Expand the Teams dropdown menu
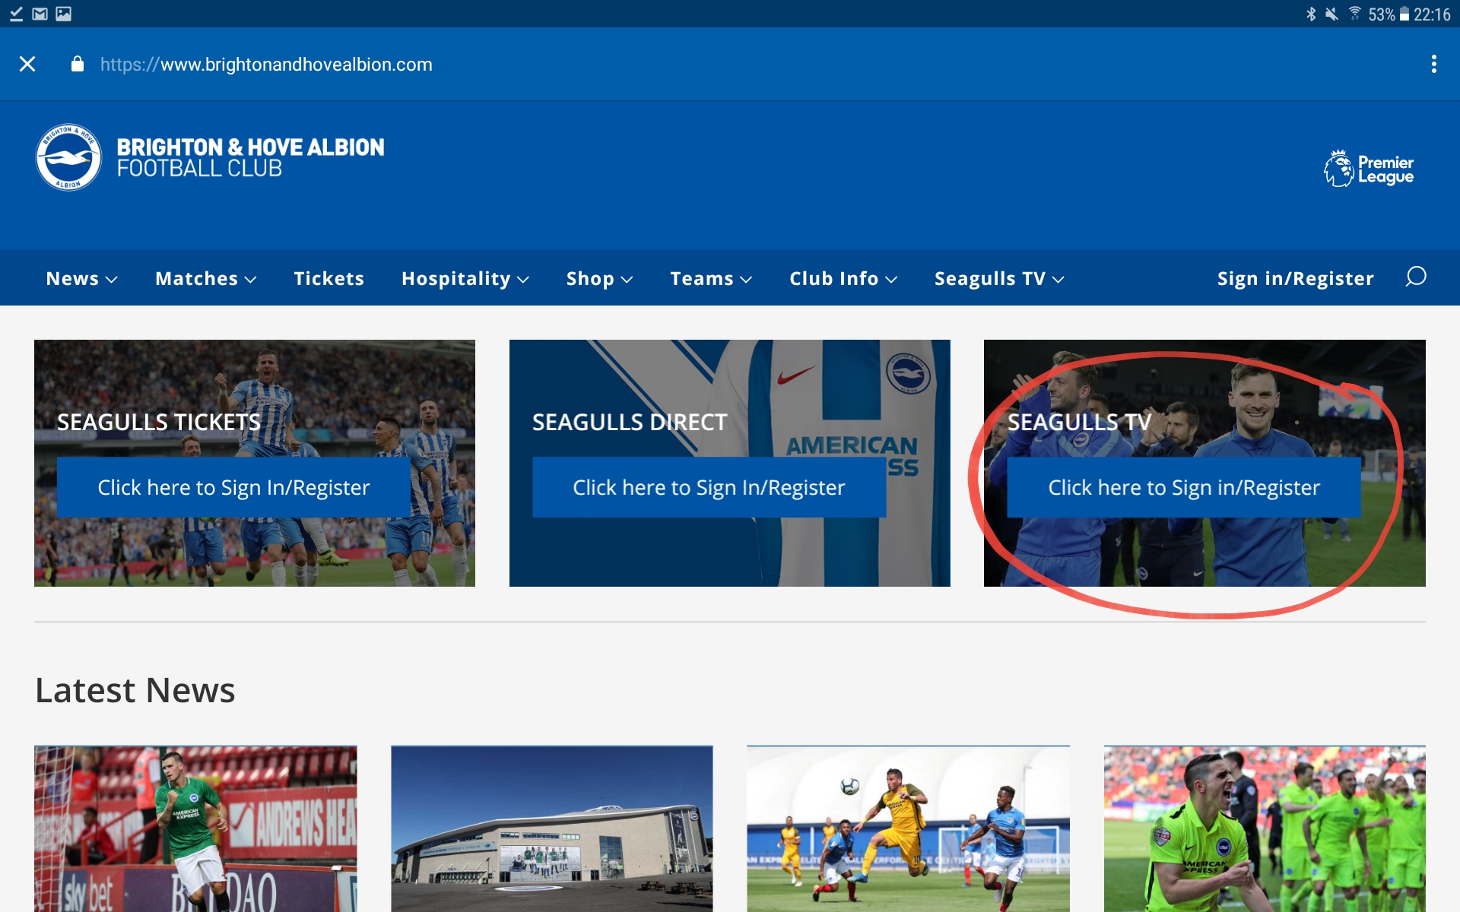The width and height of the screenshot is (1460, 912). (711, 279)
